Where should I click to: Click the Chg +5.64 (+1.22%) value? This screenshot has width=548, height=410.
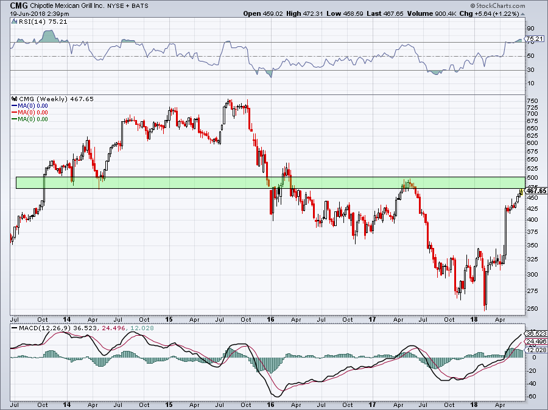(x=490, y=13)
